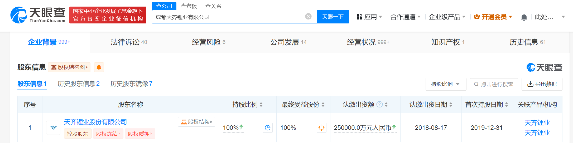Expand 股权质押 tag details
The image size is (573, 143).
point(140,134)
